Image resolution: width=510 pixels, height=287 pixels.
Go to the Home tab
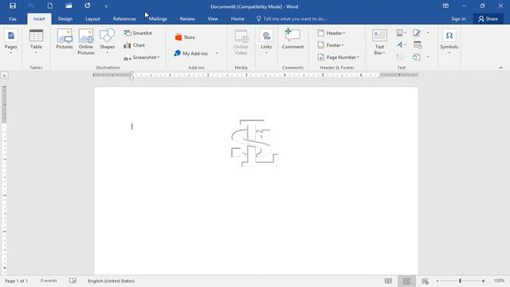[x=237, y=19]
